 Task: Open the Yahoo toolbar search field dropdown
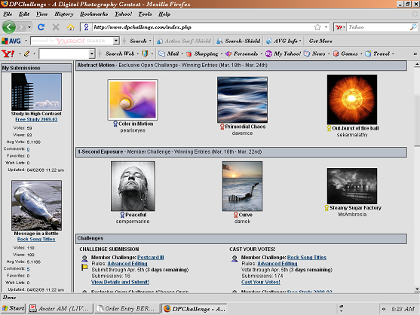pyautogui.click(x=91, y=54)
